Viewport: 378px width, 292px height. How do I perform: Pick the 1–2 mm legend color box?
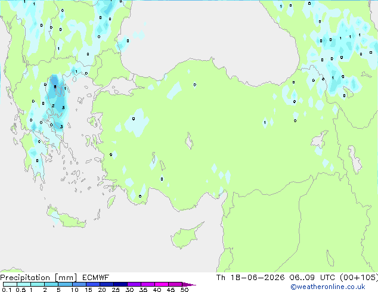[38, 284]
